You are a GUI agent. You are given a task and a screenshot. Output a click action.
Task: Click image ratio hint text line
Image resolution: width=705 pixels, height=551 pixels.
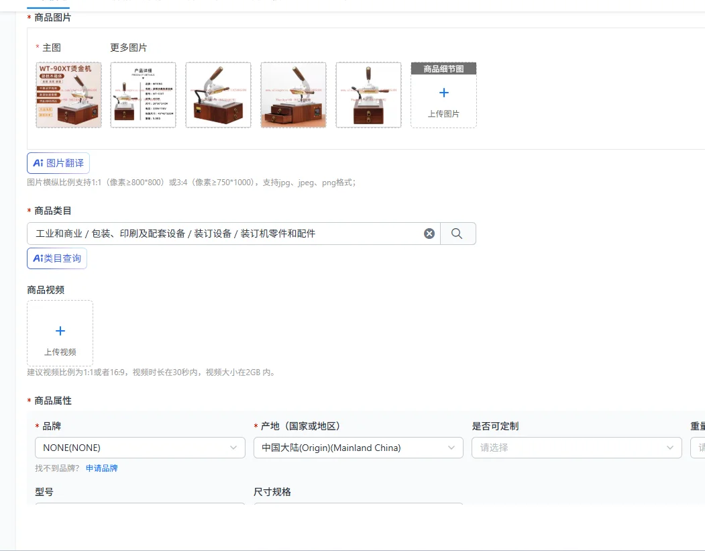[x=192, y=183]
